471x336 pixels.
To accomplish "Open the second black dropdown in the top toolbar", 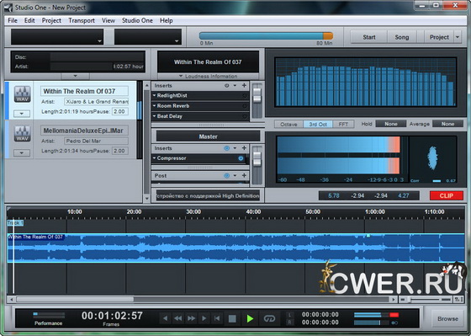I will click(148, 37).
